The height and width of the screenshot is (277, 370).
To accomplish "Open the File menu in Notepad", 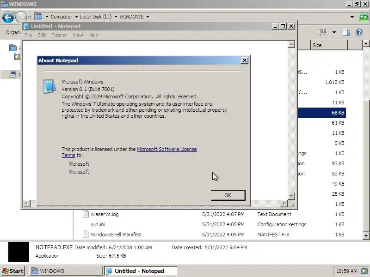I will coord(28,35).
